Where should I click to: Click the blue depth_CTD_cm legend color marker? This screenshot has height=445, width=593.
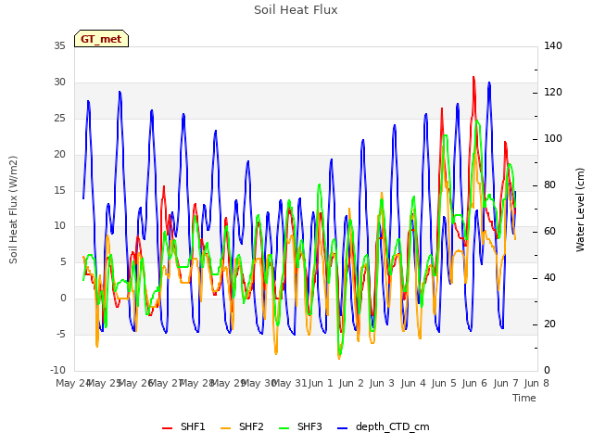pyautogui.click(x=342, y=428)
